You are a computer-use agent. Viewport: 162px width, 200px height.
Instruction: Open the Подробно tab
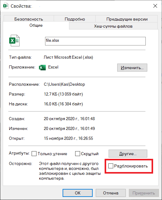[75, 19]
